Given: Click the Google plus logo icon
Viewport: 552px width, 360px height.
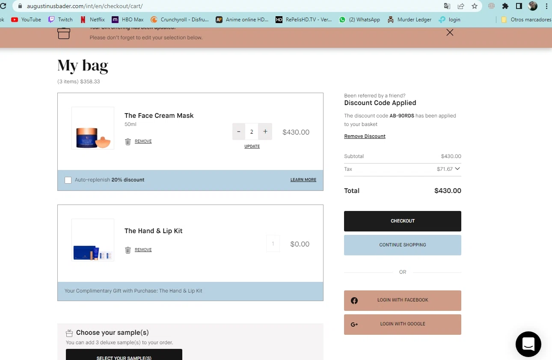Looking at the screenshot, I should coord(354,325).
